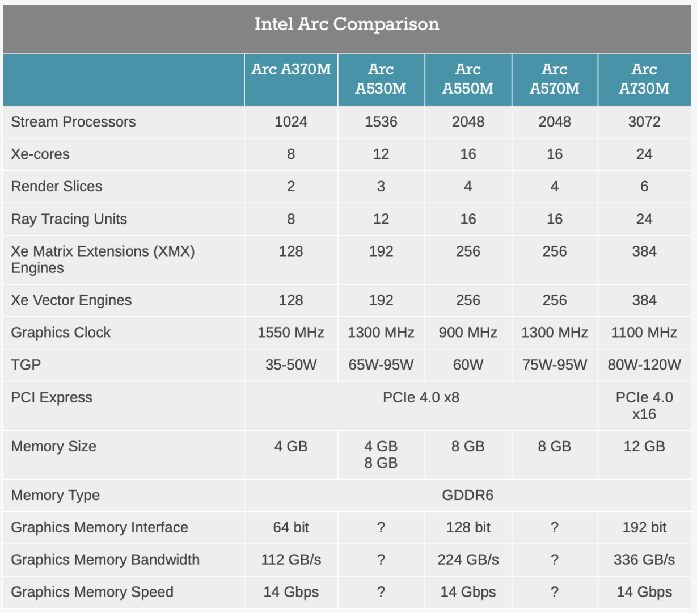Click the "Graphics Memory Bandwidth" row label
Screen dimensions: 697x613
(x=105, y=560)
